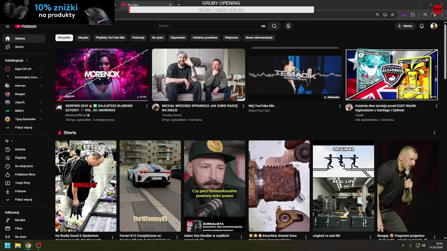Open Pokemon Regional video thumbnail
This screenshot has height=251, width=447.
[x=392, y=75]
